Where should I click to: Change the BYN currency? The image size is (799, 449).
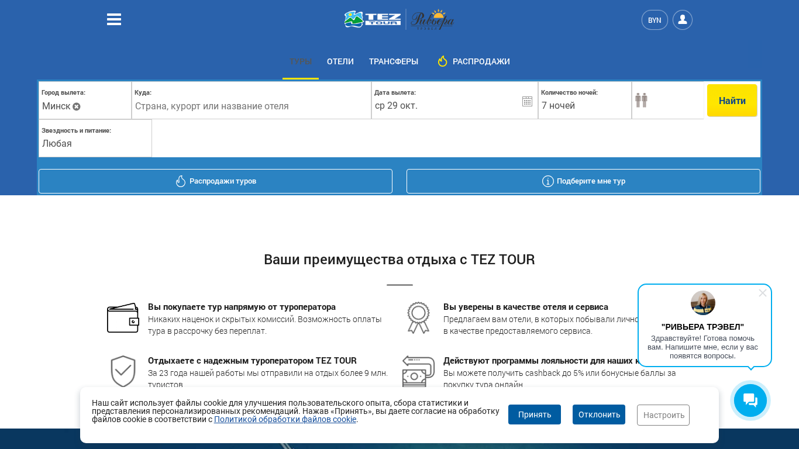[x=655, y=20]
